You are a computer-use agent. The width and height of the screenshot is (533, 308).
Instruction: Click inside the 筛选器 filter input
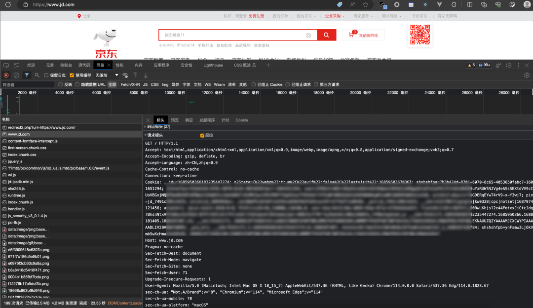pos(27,84)
